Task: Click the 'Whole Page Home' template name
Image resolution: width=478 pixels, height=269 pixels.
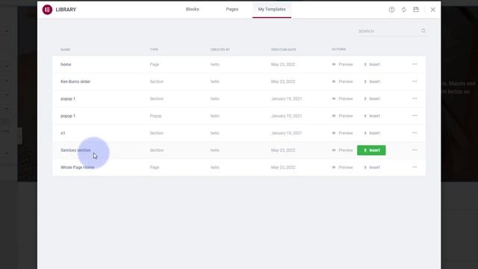Action: 78,167
